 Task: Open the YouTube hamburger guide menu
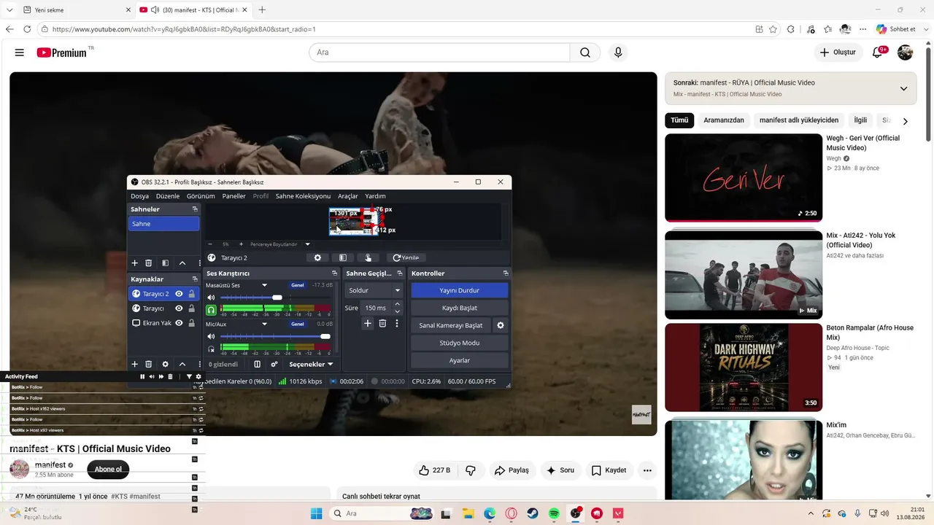click(20, 52)
